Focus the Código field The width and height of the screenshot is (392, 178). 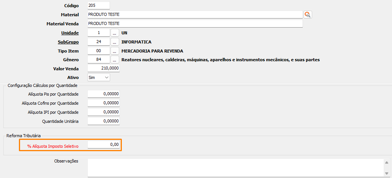98,6
